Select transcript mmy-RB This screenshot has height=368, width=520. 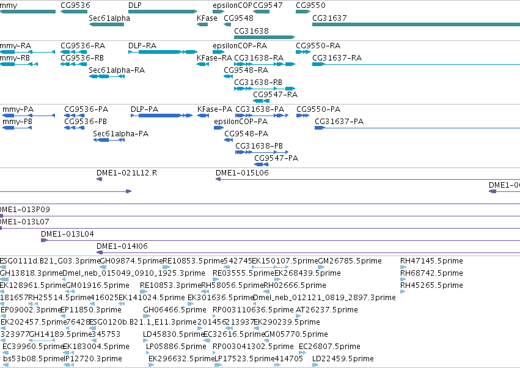point(19,64)
